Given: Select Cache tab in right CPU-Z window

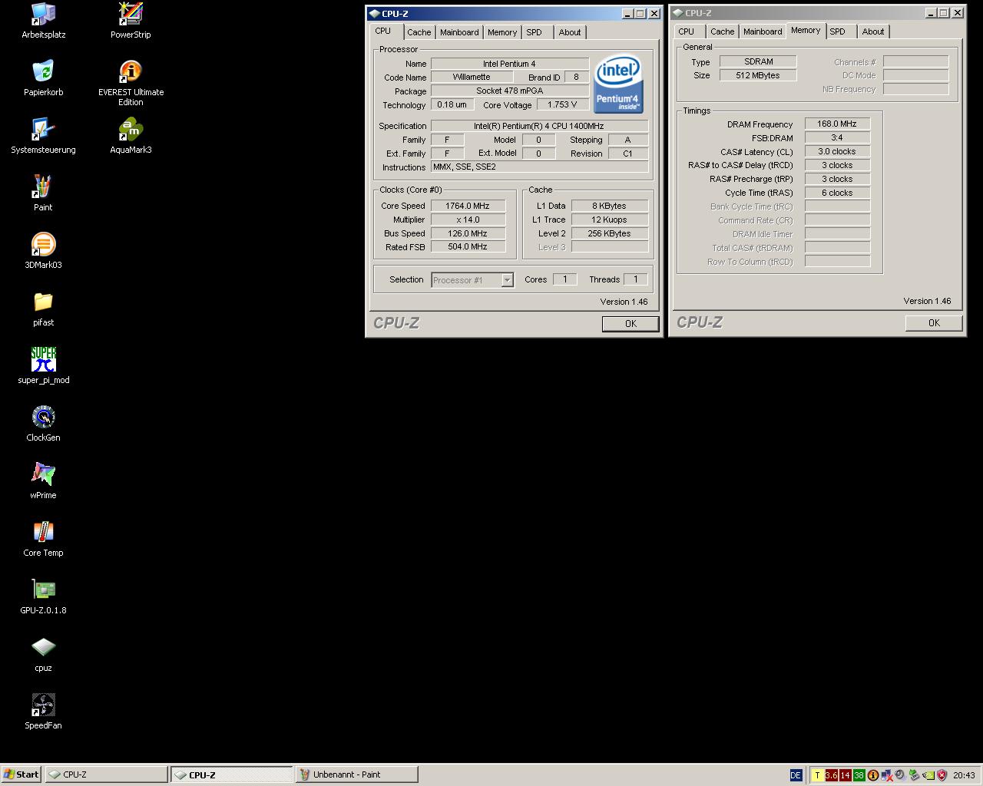Looking at the screenshot, I should (x=722, y=31).
